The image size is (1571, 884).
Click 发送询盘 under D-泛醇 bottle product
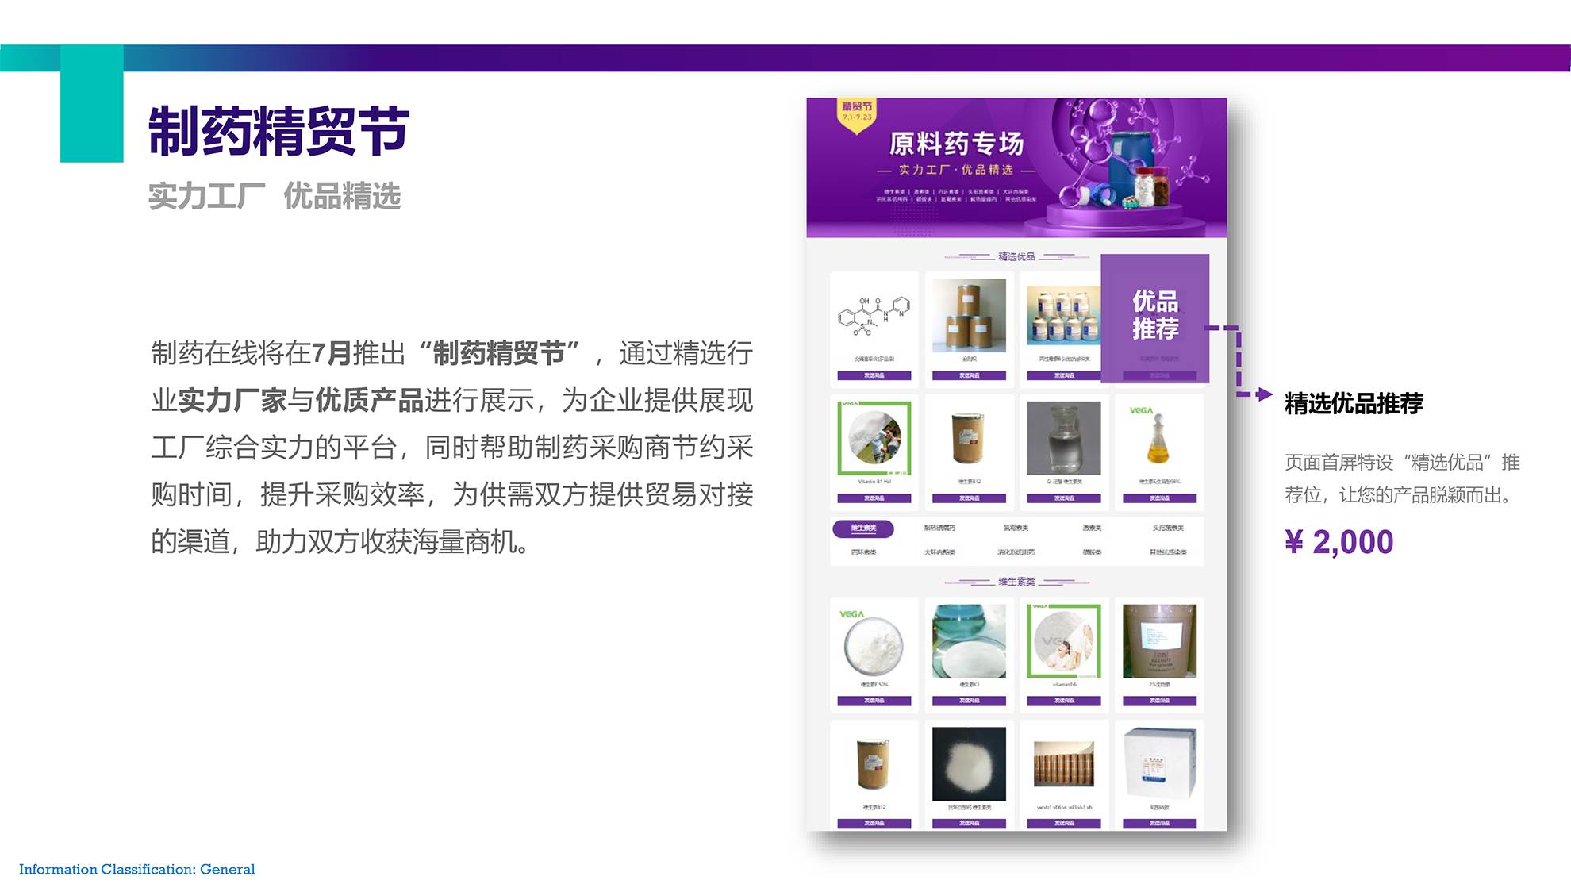tap(1064, 498)
